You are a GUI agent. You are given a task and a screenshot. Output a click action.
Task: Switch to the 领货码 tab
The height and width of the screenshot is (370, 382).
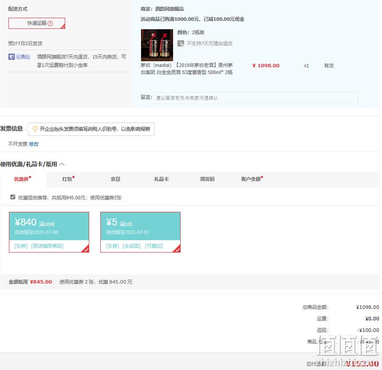coord(207,179)
